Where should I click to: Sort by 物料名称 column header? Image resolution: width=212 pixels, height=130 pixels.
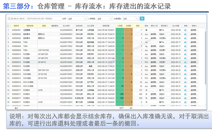coord(30,26)
